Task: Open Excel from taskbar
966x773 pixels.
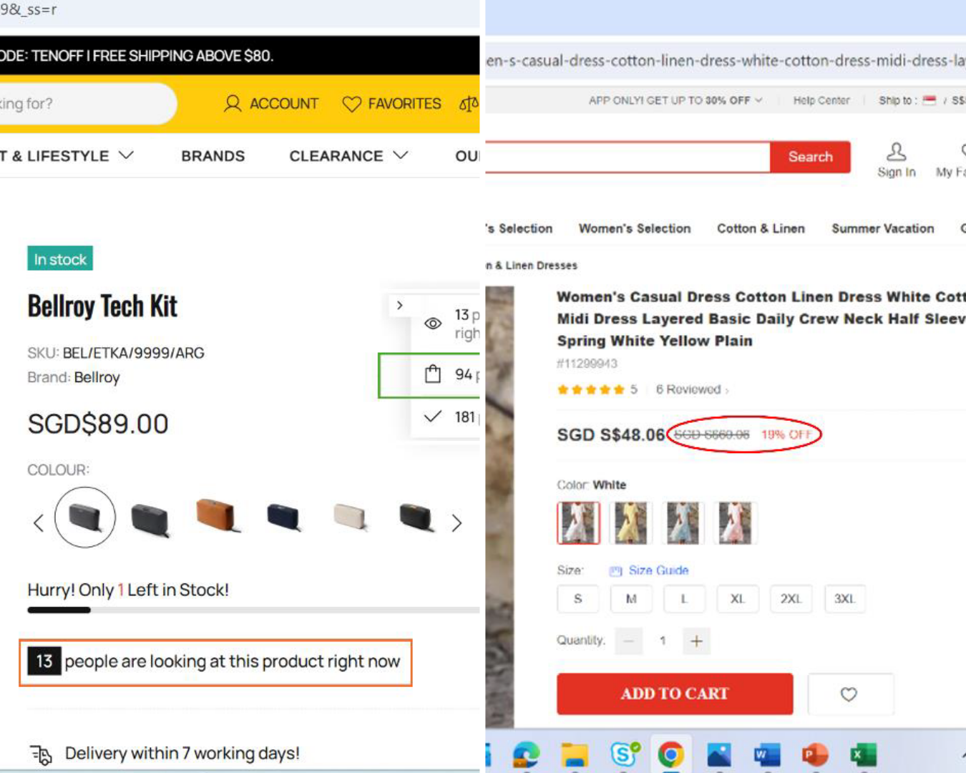Action: 863,754
